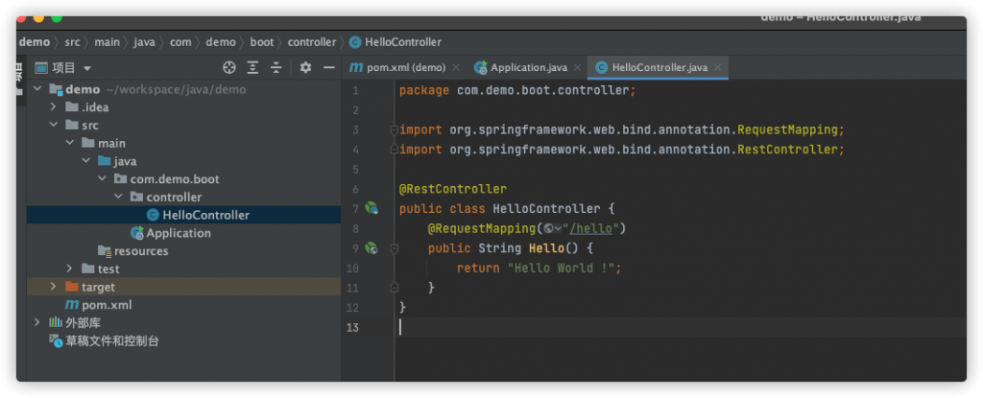Toggle the fold end marker on line 11
The image size is (983, 398).
[x=394, y=287]
